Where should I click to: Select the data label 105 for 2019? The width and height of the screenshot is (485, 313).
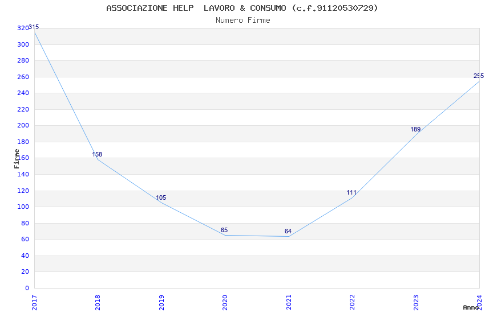[x=161, y=197]
